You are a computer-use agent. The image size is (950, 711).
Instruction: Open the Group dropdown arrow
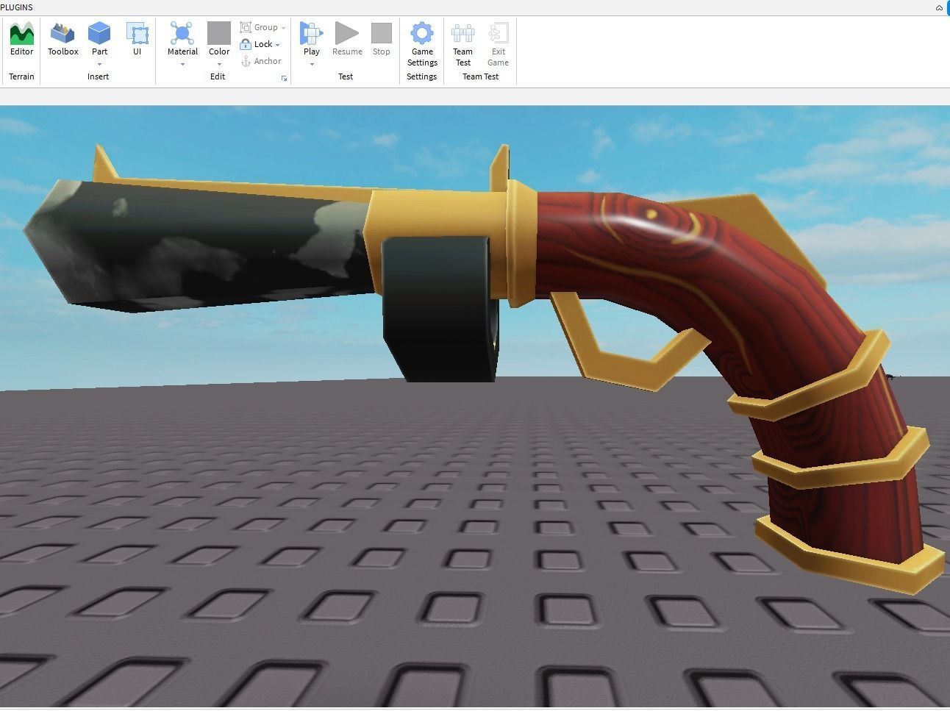coord(283,28)
